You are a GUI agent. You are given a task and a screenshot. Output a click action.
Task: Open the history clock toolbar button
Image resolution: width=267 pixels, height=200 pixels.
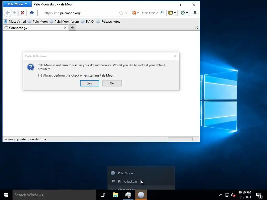point(184,13)
